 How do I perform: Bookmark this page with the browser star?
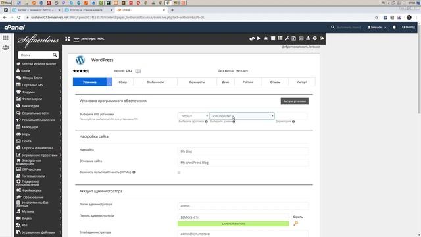click(376, 18)
